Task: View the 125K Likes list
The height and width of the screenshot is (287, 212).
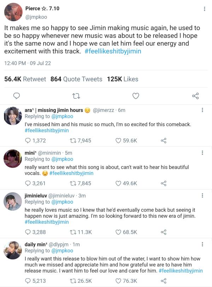Action: click(123, 79)
